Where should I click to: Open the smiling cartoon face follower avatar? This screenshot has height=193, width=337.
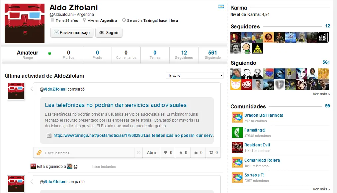tap(246, 48)
